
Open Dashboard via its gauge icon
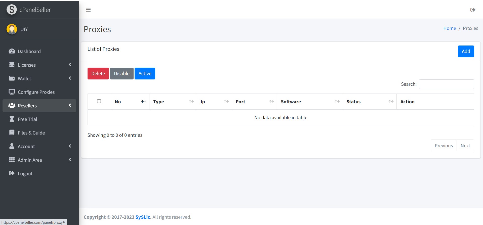12,51
